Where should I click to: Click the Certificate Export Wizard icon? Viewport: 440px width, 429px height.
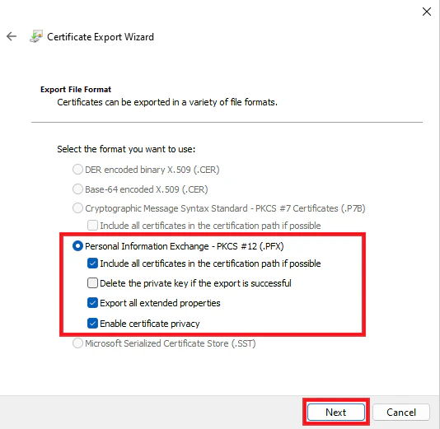pos(36,36)
